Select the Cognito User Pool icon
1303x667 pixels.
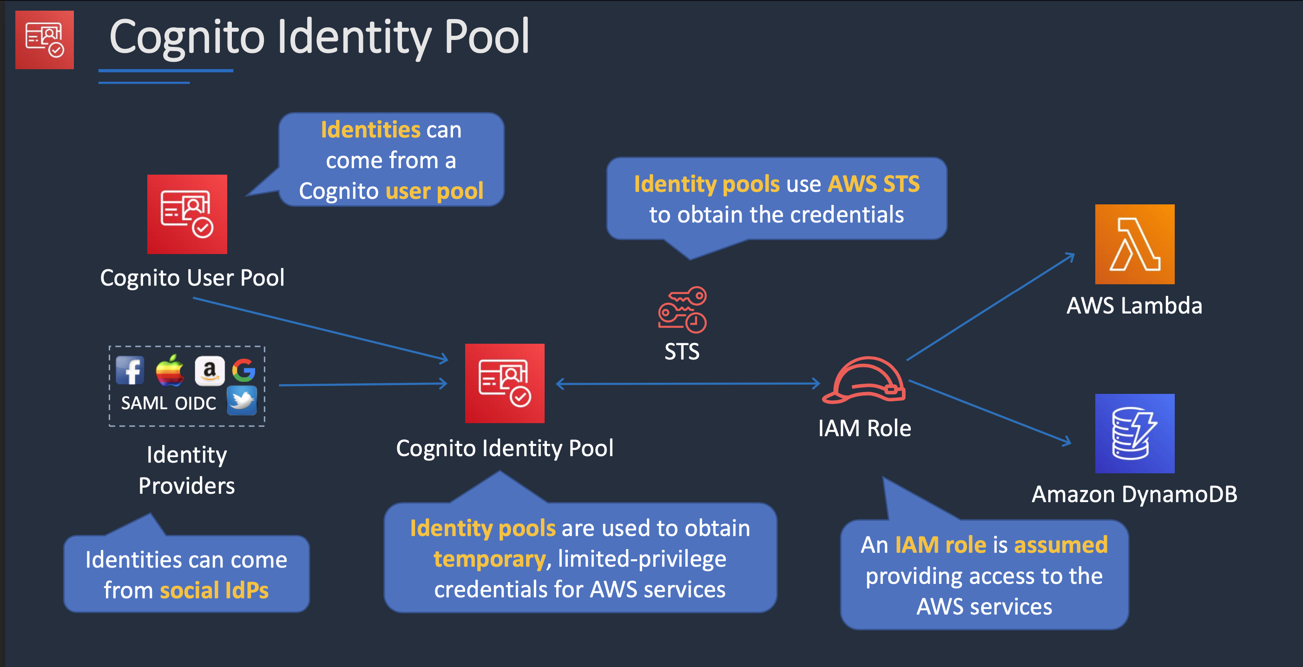(x=187, y=214)
